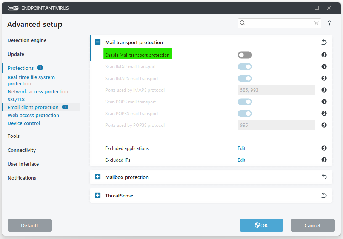Open Update settings category
Screen dimensions: 343x239
16,54
